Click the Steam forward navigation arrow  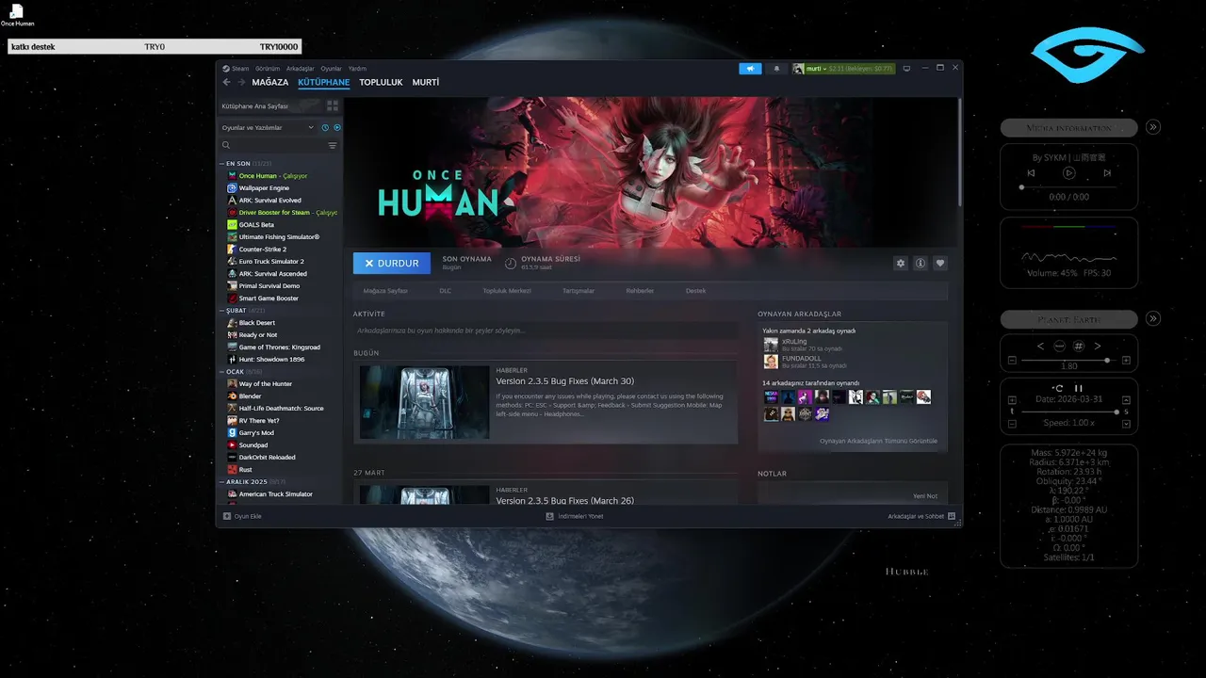(241, 83)
